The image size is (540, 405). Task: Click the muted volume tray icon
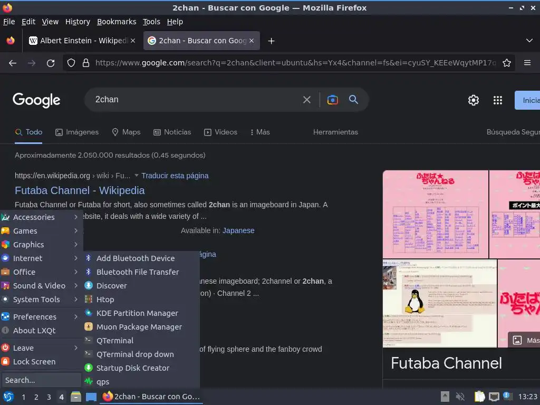[x=460, y=397]
